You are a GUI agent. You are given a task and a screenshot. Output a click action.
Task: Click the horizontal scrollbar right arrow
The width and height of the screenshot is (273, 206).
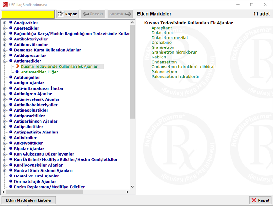click(x=127, y=192)
